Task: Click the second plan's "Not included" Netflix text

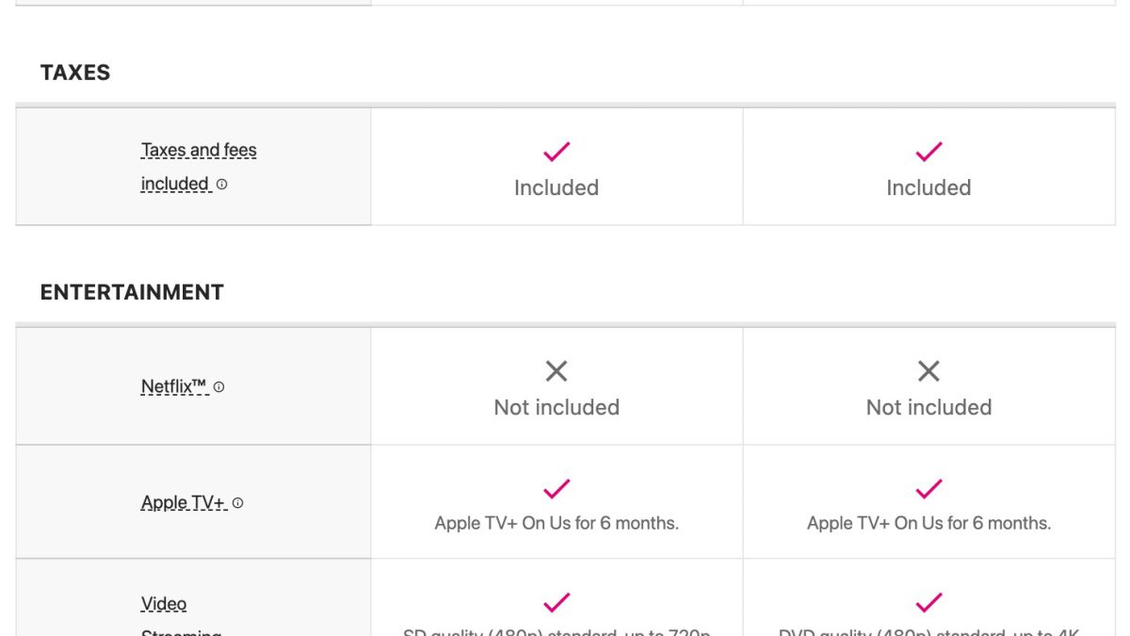Action: coord(928,407)
